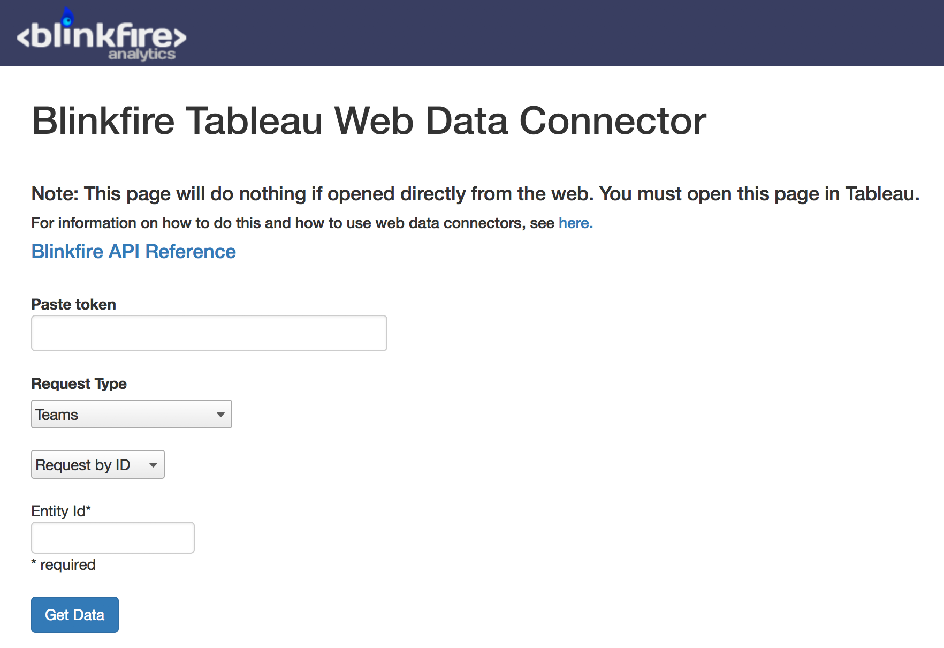This screenshot has height=648, width=944.
Task: Click the Blinkfire analytics logo
Action: (102, 36)
